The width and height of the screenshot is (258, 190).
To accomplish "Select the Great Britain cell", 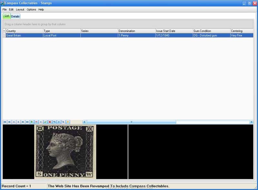I will 25,35.
